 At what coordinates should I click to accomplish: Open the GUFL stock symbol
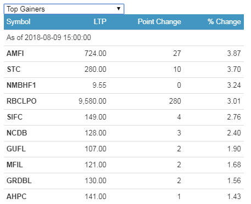[x=16, y=149]
